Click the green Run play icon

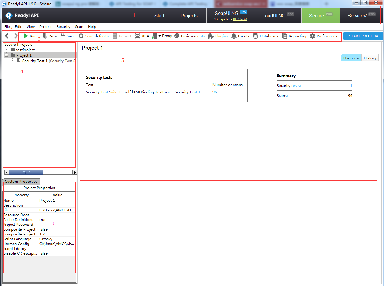pos(26,36)
